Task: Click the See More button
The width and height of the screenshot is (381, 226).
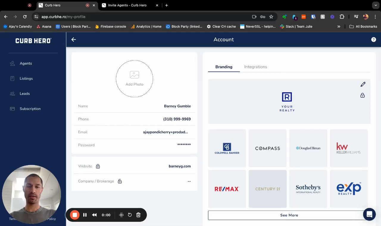Action: 289,215
